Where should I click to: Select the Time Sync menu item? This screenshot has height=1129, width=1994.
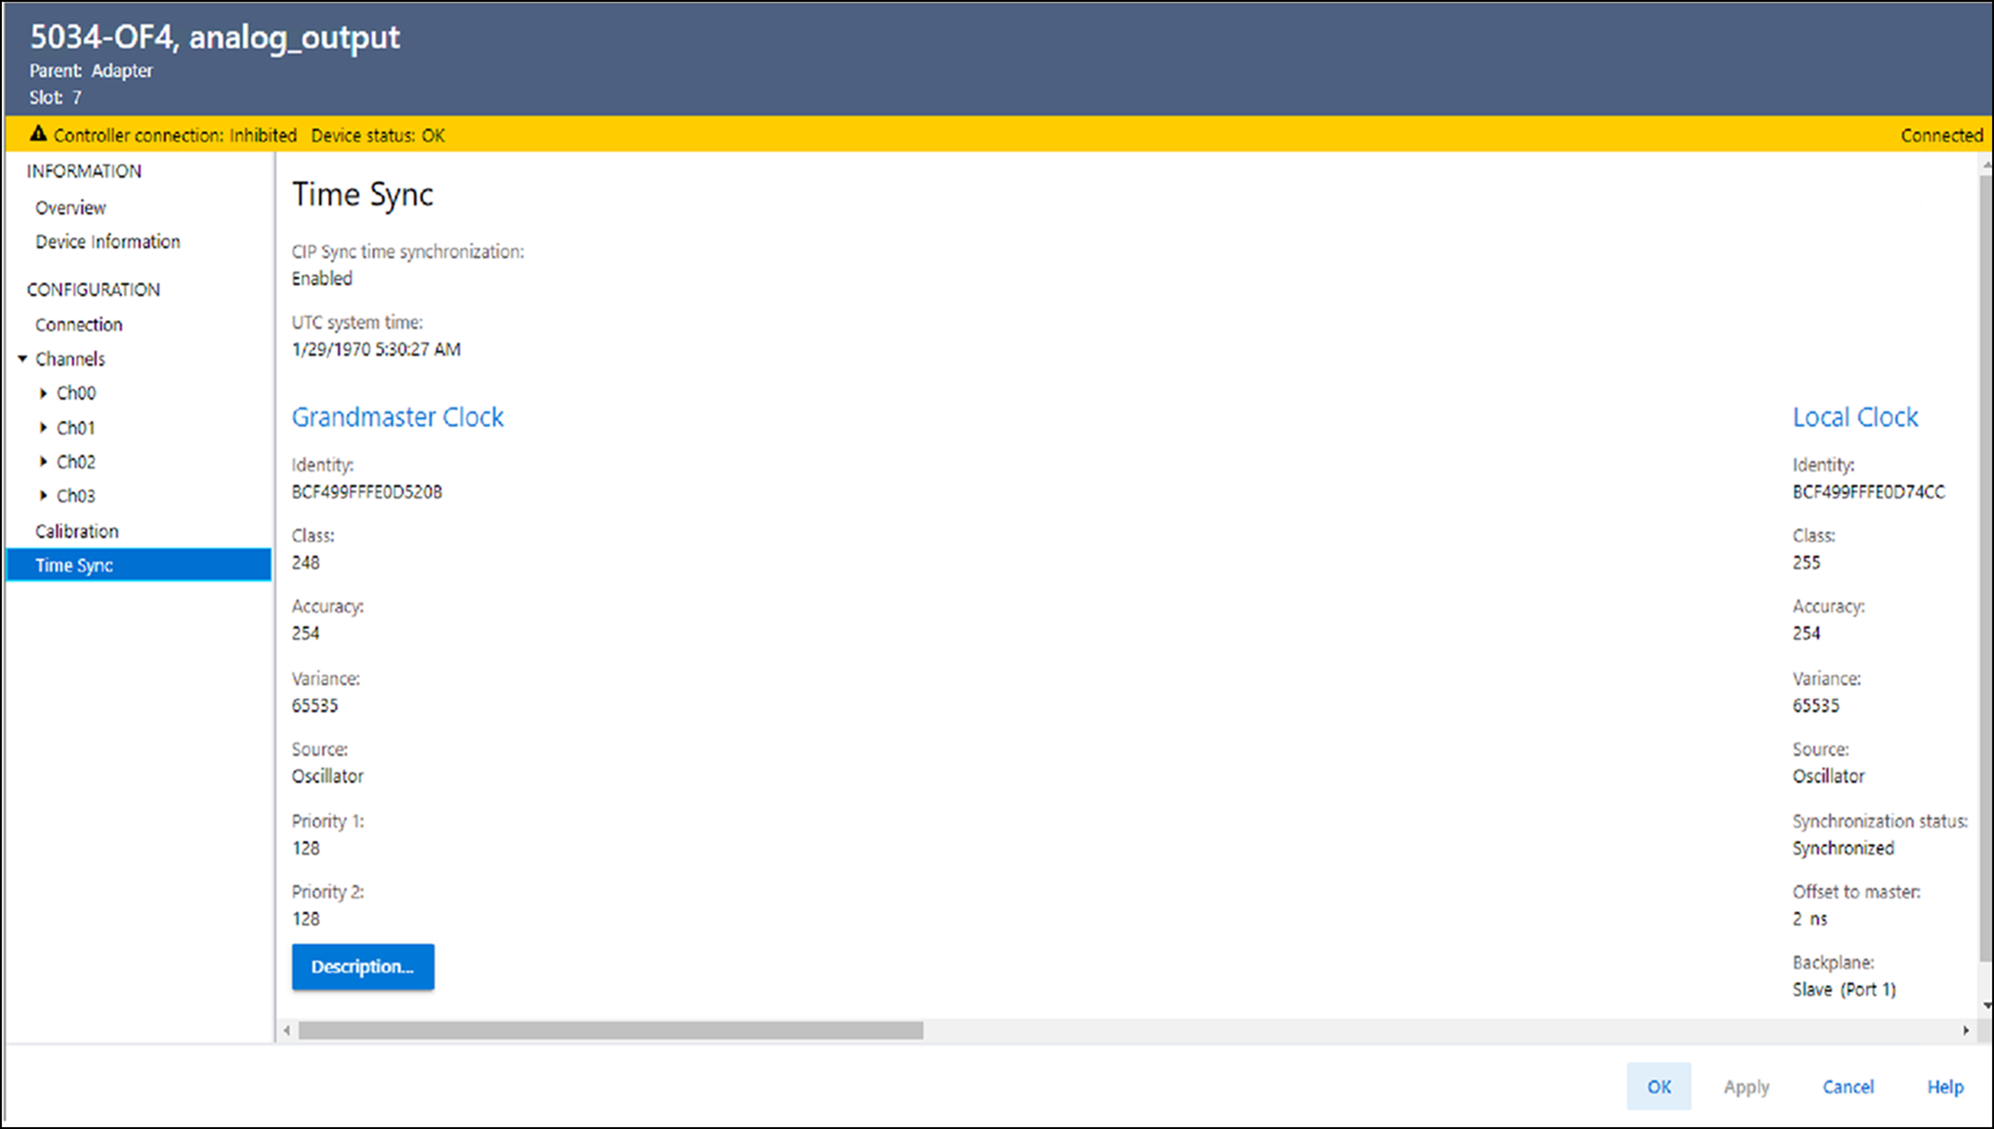coord(74,565)
